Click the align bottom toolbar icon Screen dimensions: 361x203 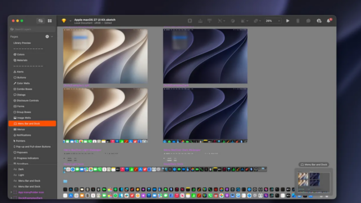[x=200, y=21]
